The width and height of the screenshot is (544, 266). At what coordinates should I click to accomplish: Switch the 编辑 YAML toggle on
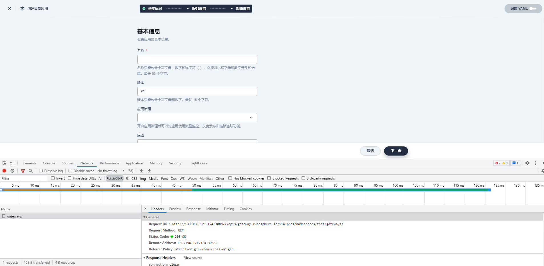[x=533, y=9]
